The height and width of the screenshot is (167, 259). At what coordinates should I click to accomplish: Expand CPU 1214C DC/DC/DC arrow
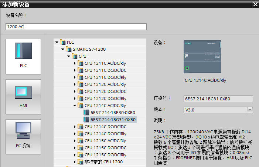pos(75,127)
